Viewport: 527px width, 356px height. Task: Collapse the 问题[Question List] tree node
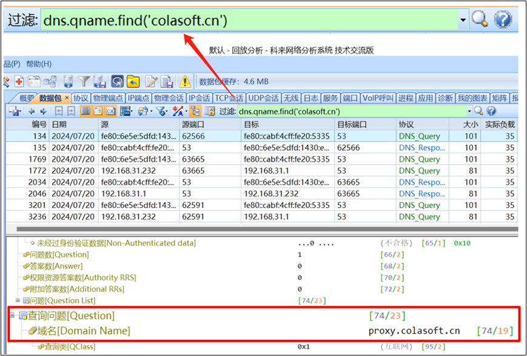pyautogui.click(x=18, y=301)
